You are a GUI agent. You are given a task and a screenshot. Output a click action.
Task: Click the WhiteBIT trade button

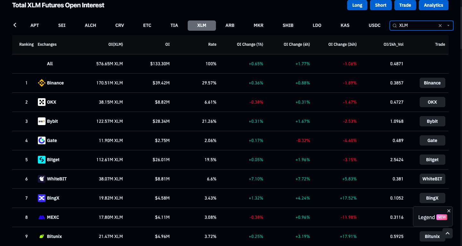pyautogui.click(x=432, y=179)
